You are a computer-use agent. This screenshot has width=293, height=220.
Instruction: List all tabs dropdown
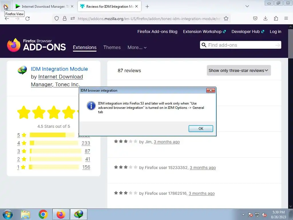point(247,6)
